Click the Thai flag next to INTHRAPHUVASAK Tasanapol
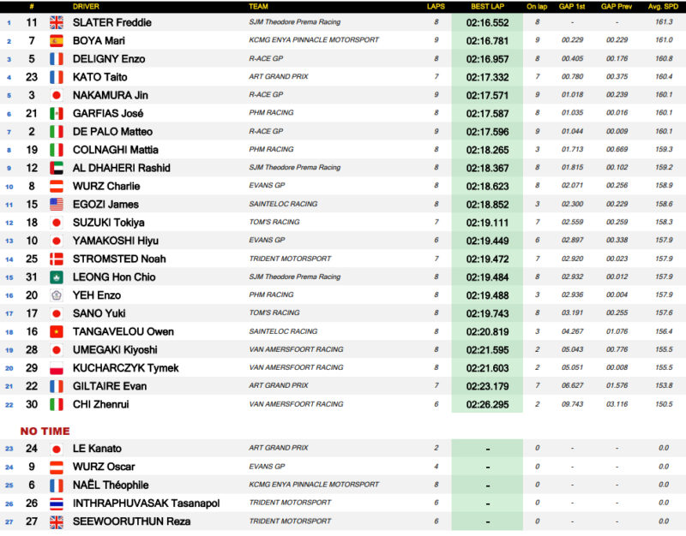This screenshot has height=536, width=686. click(x=57, y=503)
